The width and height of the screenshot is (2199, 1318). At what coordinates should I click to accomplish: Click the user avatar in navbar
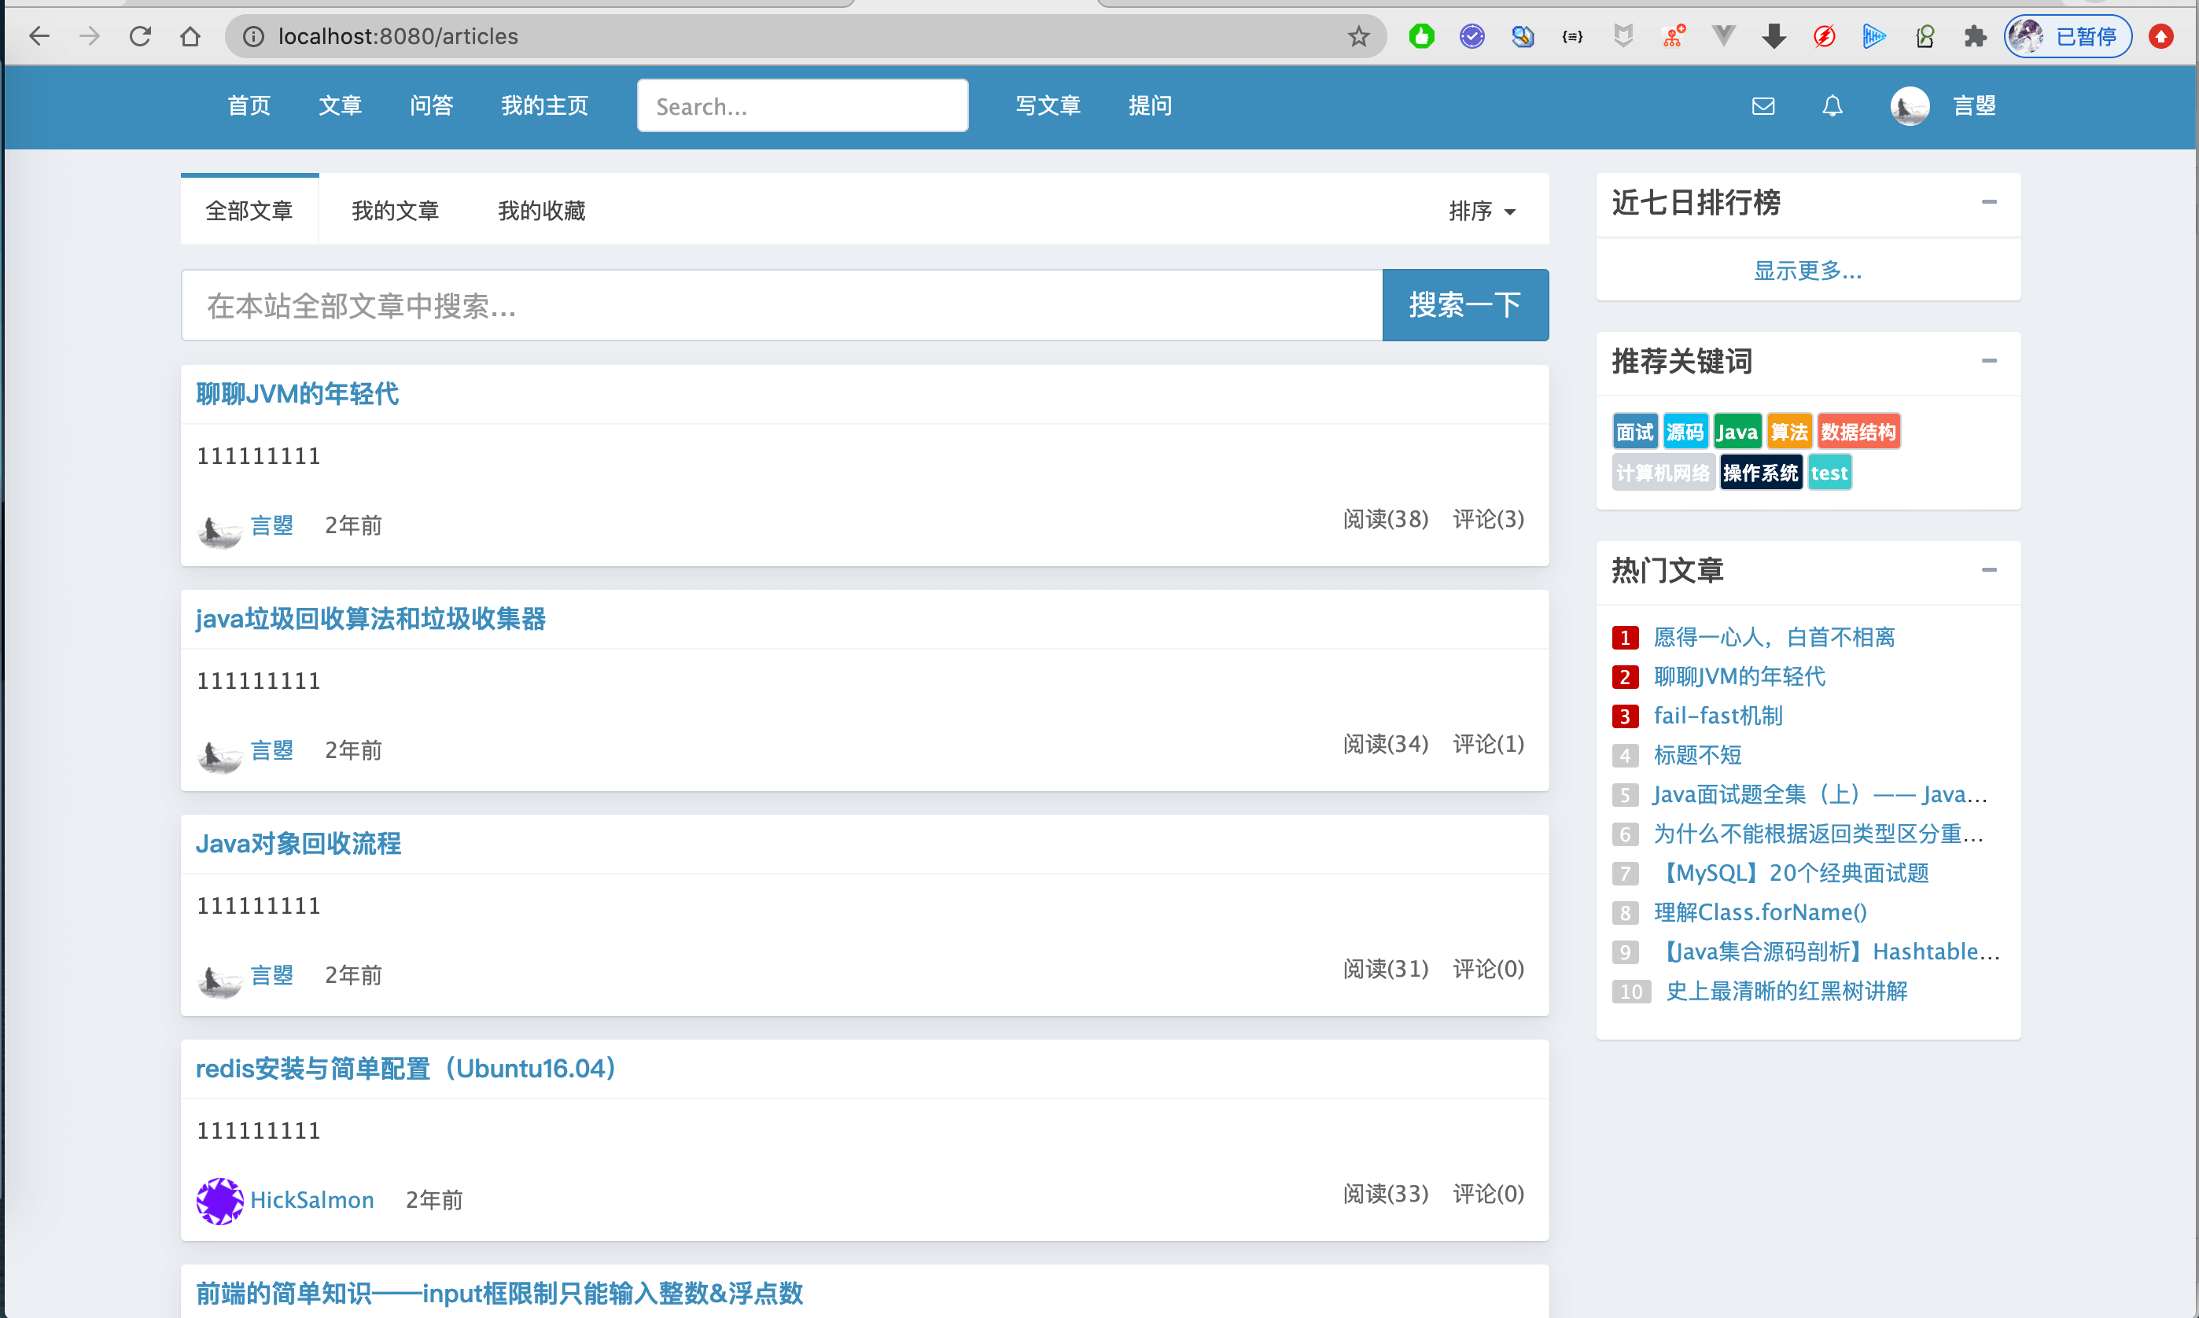click(1909, 105)
